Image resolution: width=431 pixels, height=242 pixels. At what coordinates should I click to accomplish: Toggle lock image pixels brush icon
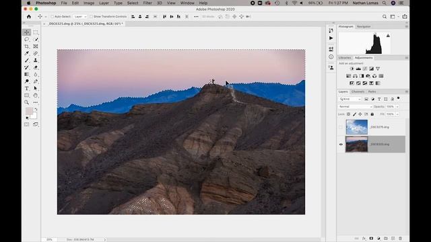click(354, 114)
